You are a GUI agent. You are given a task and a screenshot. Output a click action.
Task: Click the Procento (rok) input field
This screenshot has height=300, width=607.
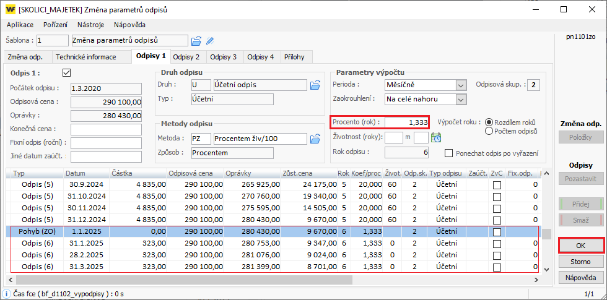click(x=406, y=122)
